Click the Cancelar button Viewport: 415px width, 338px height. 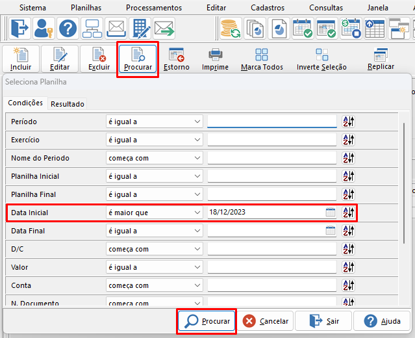266,321
